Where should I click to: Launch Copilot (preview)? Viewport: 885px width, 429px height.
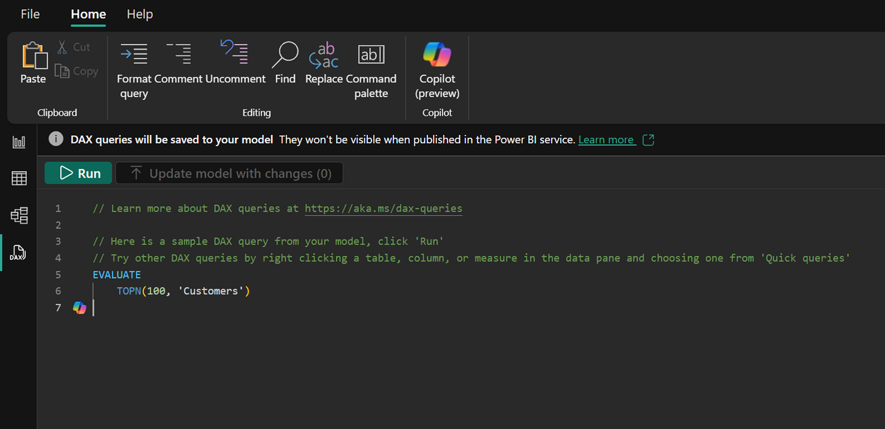coord(437,69)
